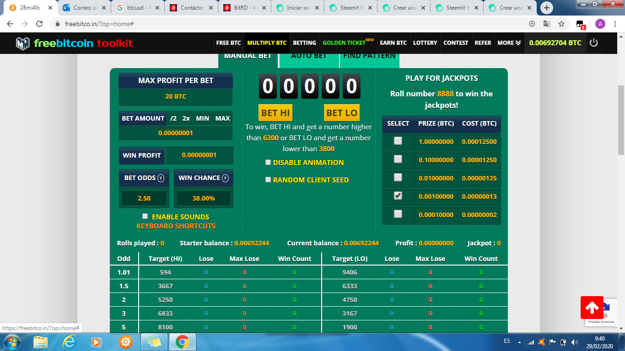Tick the Disable Animation checkbox
Viewport: 625px width, 351px height.
click(268, 162)
